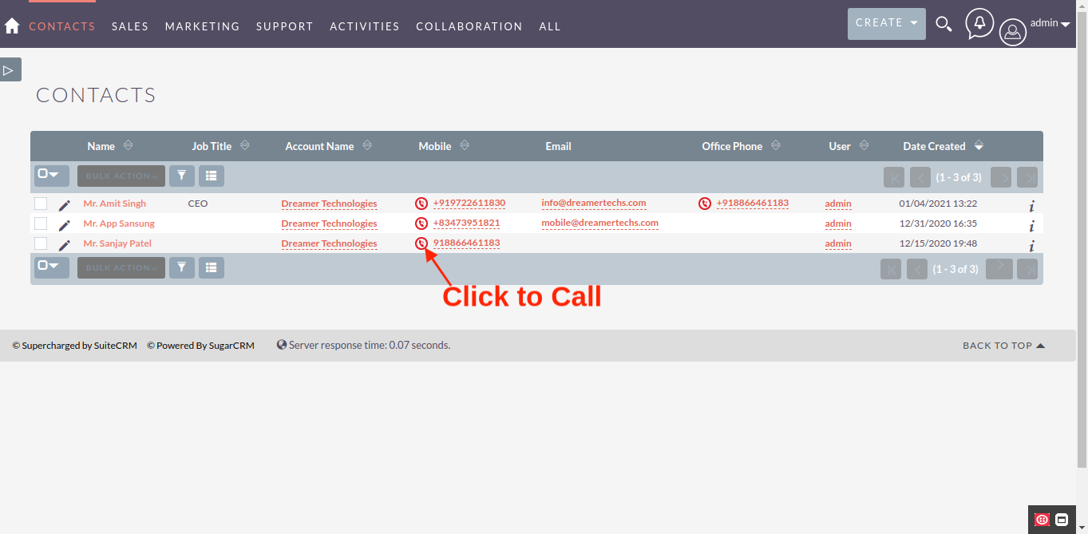Open the BULK ACTION dropdown
This screenshot has height=534, width=1088.
[121, 176]
